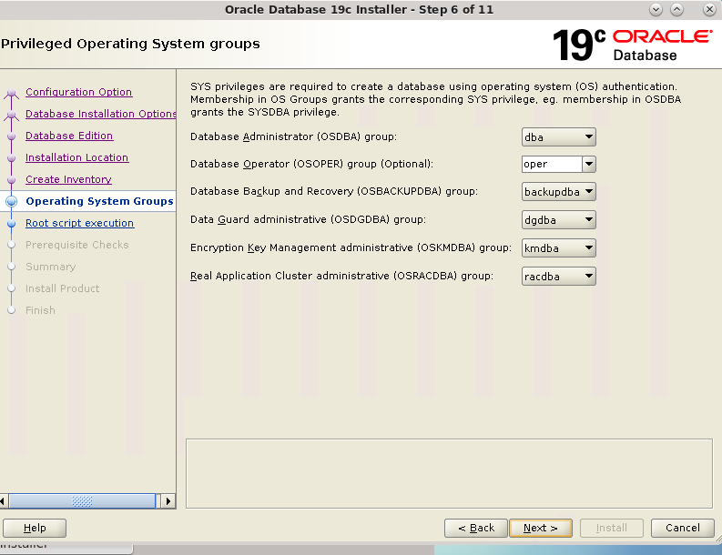Maximize the installer window via title bar
Screen dimensions: 722x555
pos(676,10)
